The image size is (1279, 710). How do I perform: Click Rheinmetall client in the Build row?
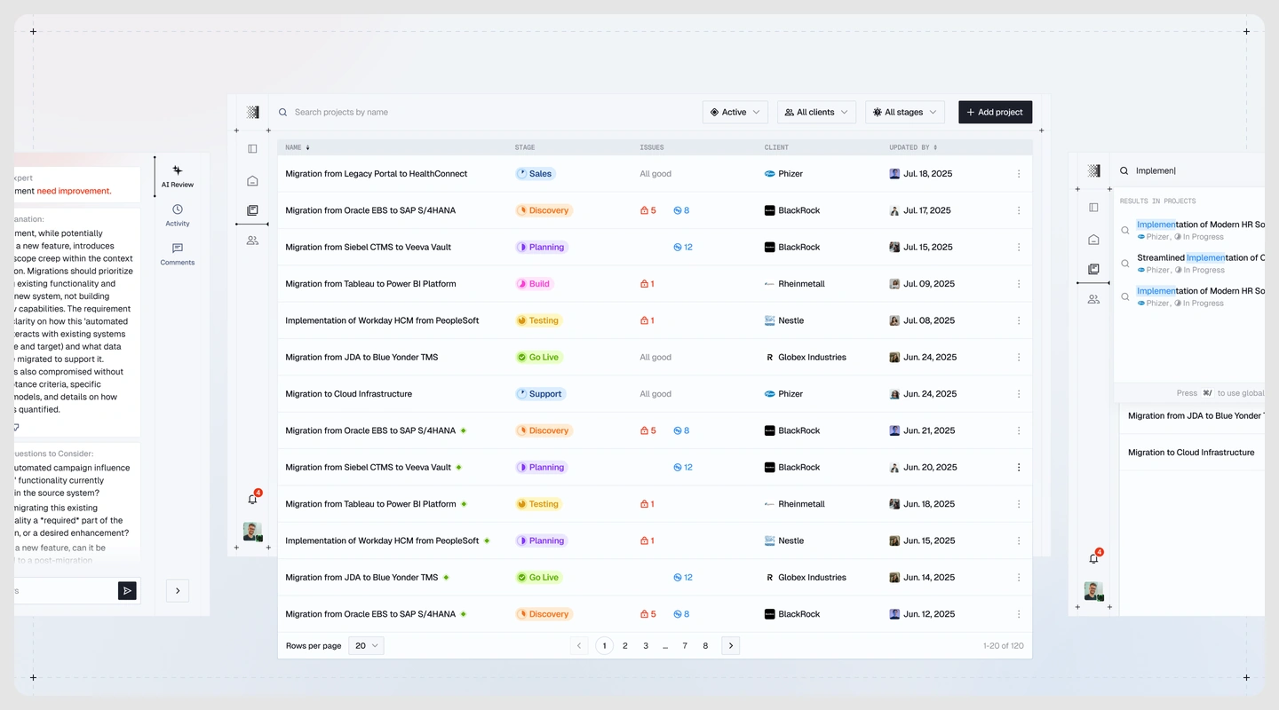pos(795,284)
